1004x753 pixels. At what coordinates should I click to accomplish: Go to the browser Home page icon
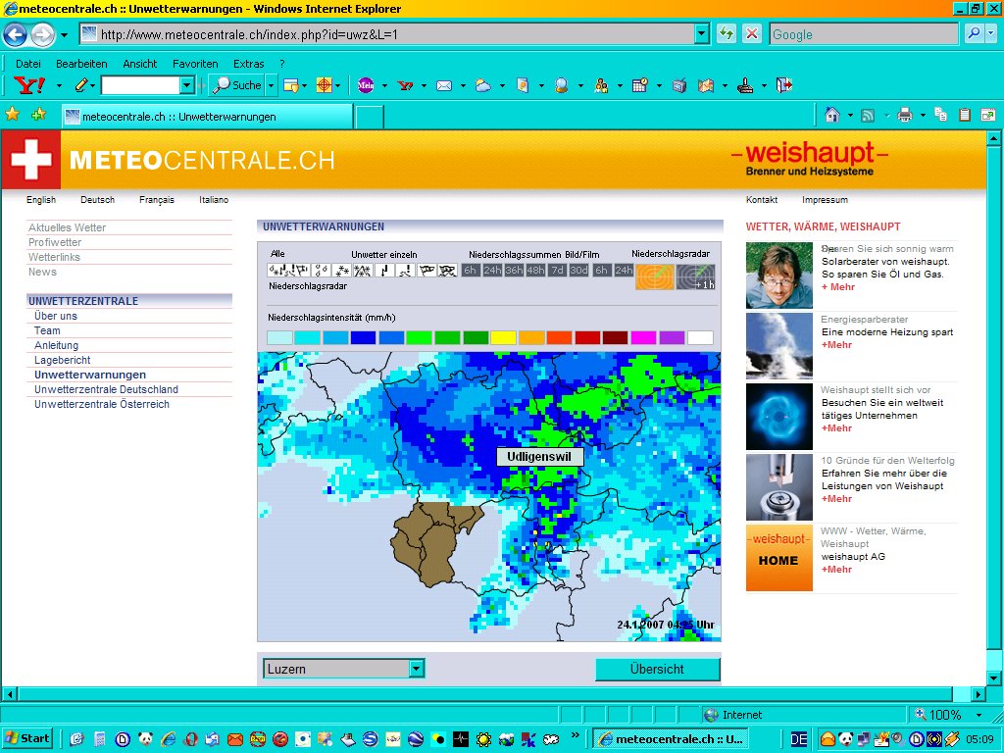tap(831, 116)
